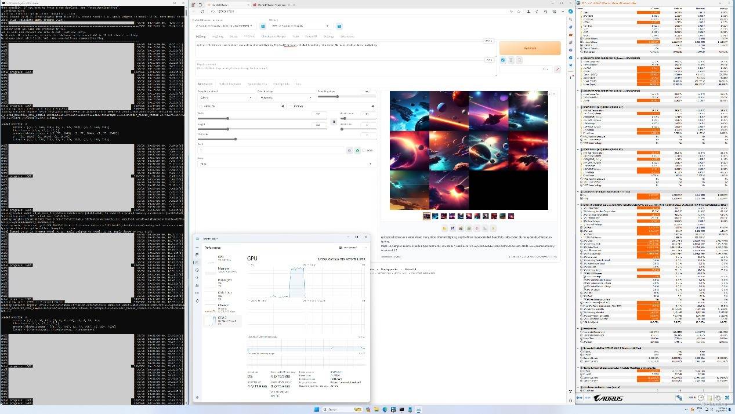The height and width of the screenshot is (414, 735).
Task: Open the Script dropdown
Action: (286, 164)
